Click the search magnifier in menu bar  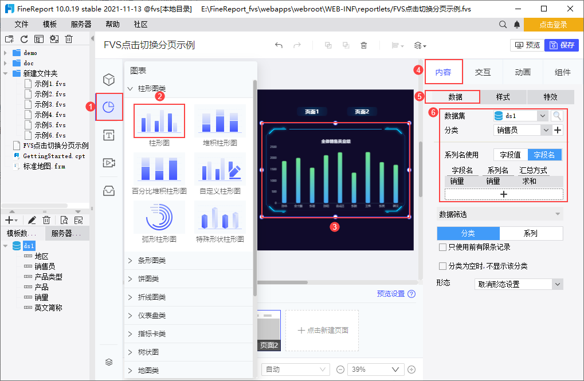point(503,25)
